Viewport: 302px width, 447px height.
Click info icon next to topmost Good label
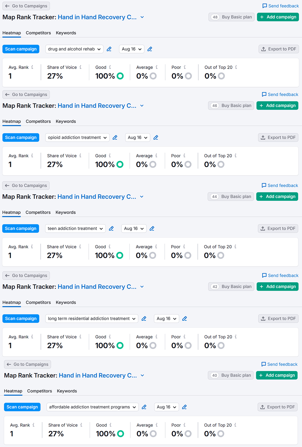click(x=110, y=67)
